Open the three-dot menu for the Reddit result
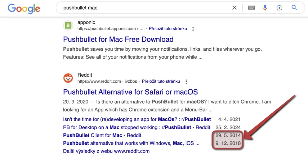The image size is (308, 168). (x=186, y=82)
